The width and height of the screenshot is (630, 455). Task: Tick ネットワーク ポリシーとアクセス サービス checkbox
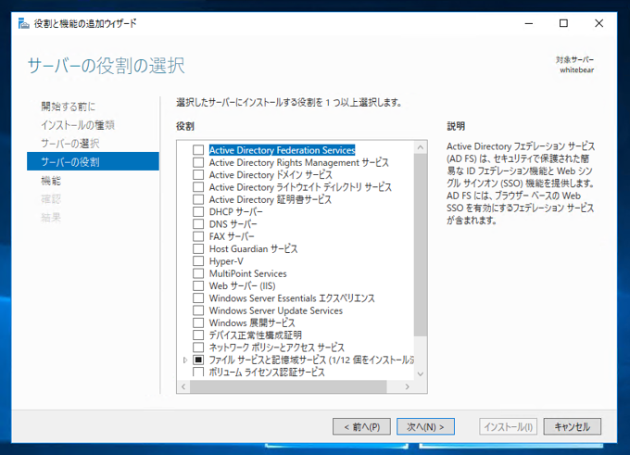click(x=198, y=348)
